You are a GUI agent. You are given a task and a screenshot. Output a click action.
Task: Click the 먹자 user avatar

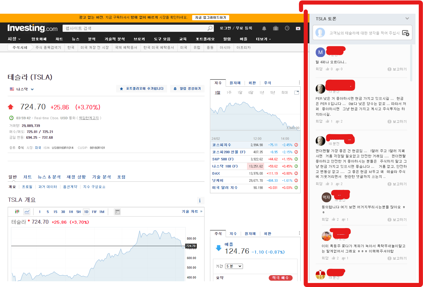pos(326,197)
